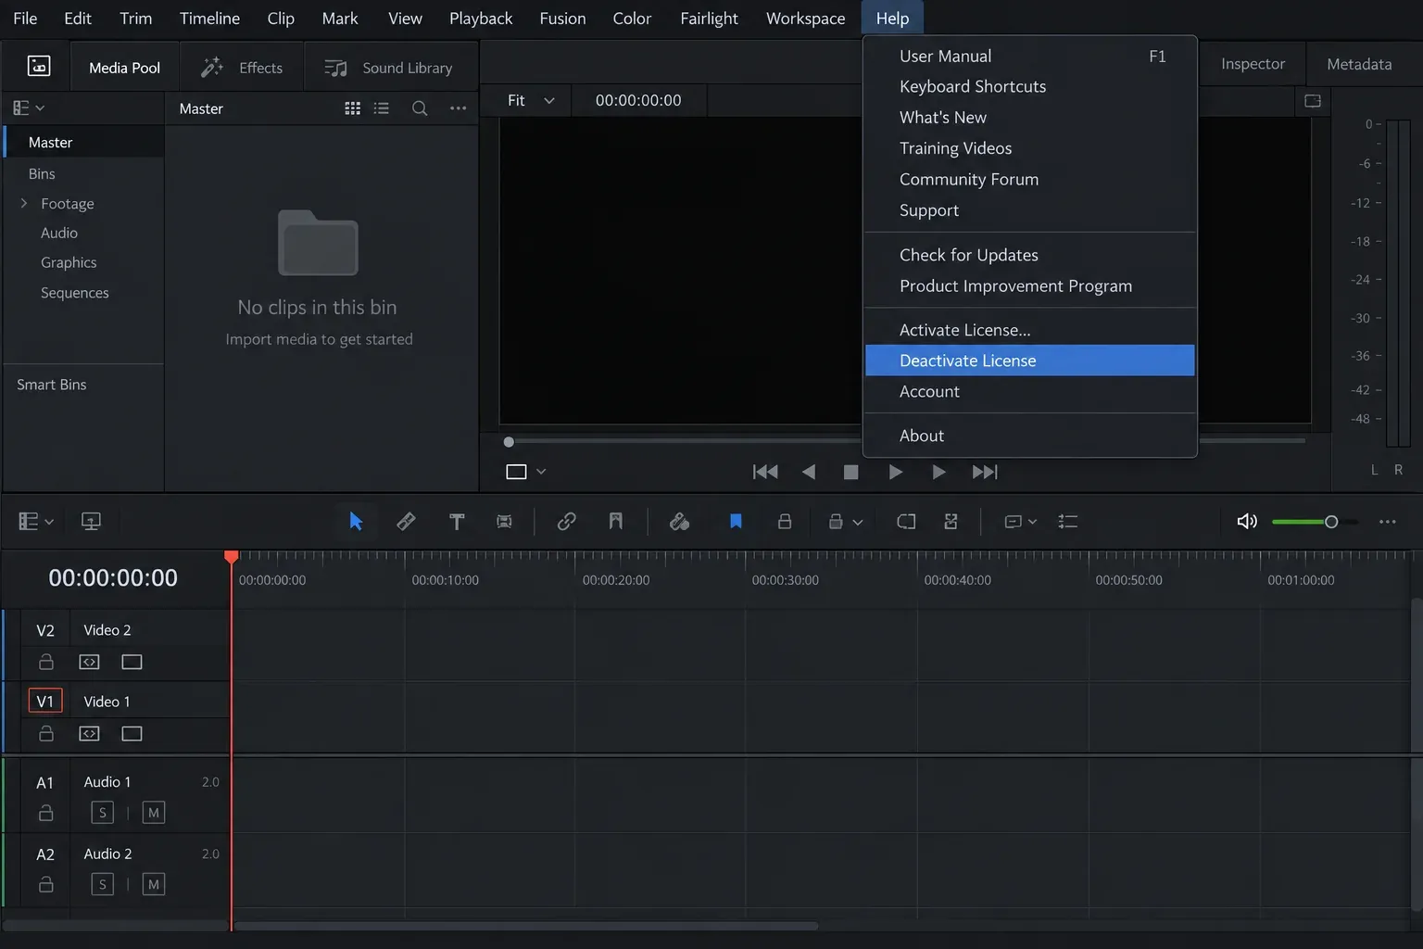The width and height of the screenshot is (1423, 949).
Task: Toggle auto select on Video 1
Action: coord(89,733)
